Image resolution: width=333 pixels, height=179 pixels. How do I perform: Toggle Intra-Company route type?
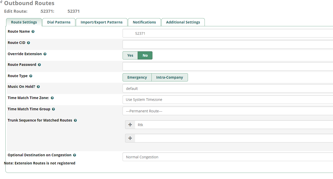point(170,77)
